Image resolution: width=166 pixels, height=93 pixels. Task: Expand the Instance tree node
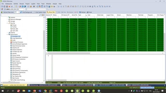click(x=7, y=18)
